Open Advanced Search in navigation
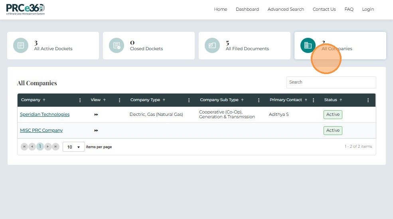The image size is (393, 219). 286,9
